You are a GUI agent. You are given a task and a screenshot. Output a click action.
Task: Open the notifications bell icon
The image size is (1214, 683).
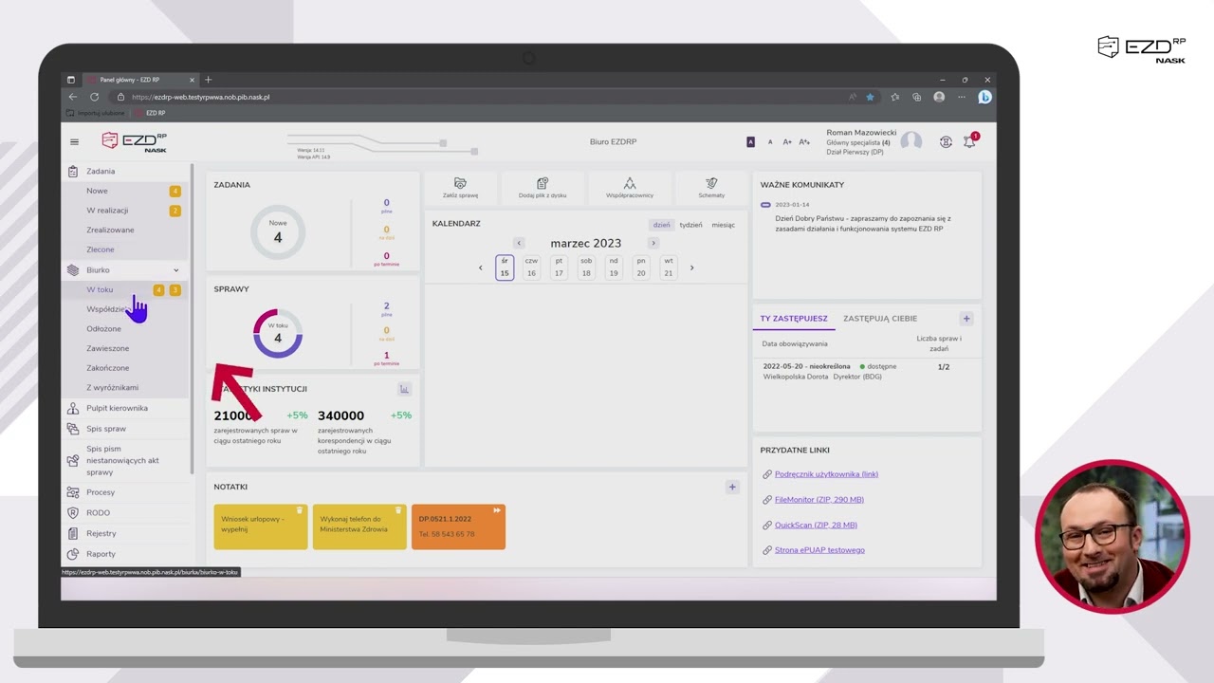click(x=969, y=141)
